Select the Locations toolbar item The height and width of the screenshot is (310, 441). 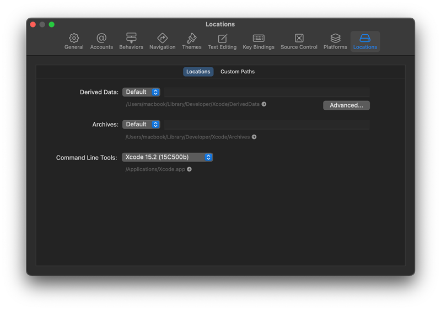365,41
